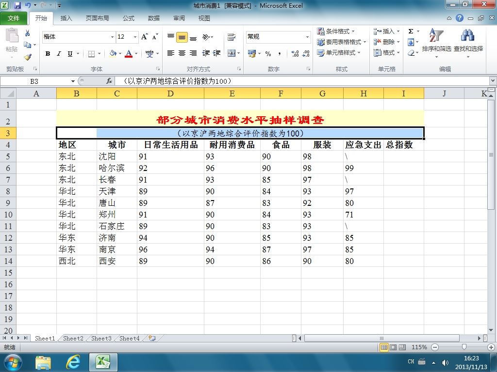Click the zoom slider handle
Image resolution: width=497 pixels, height=372 pixels.
tap(464, 347)
